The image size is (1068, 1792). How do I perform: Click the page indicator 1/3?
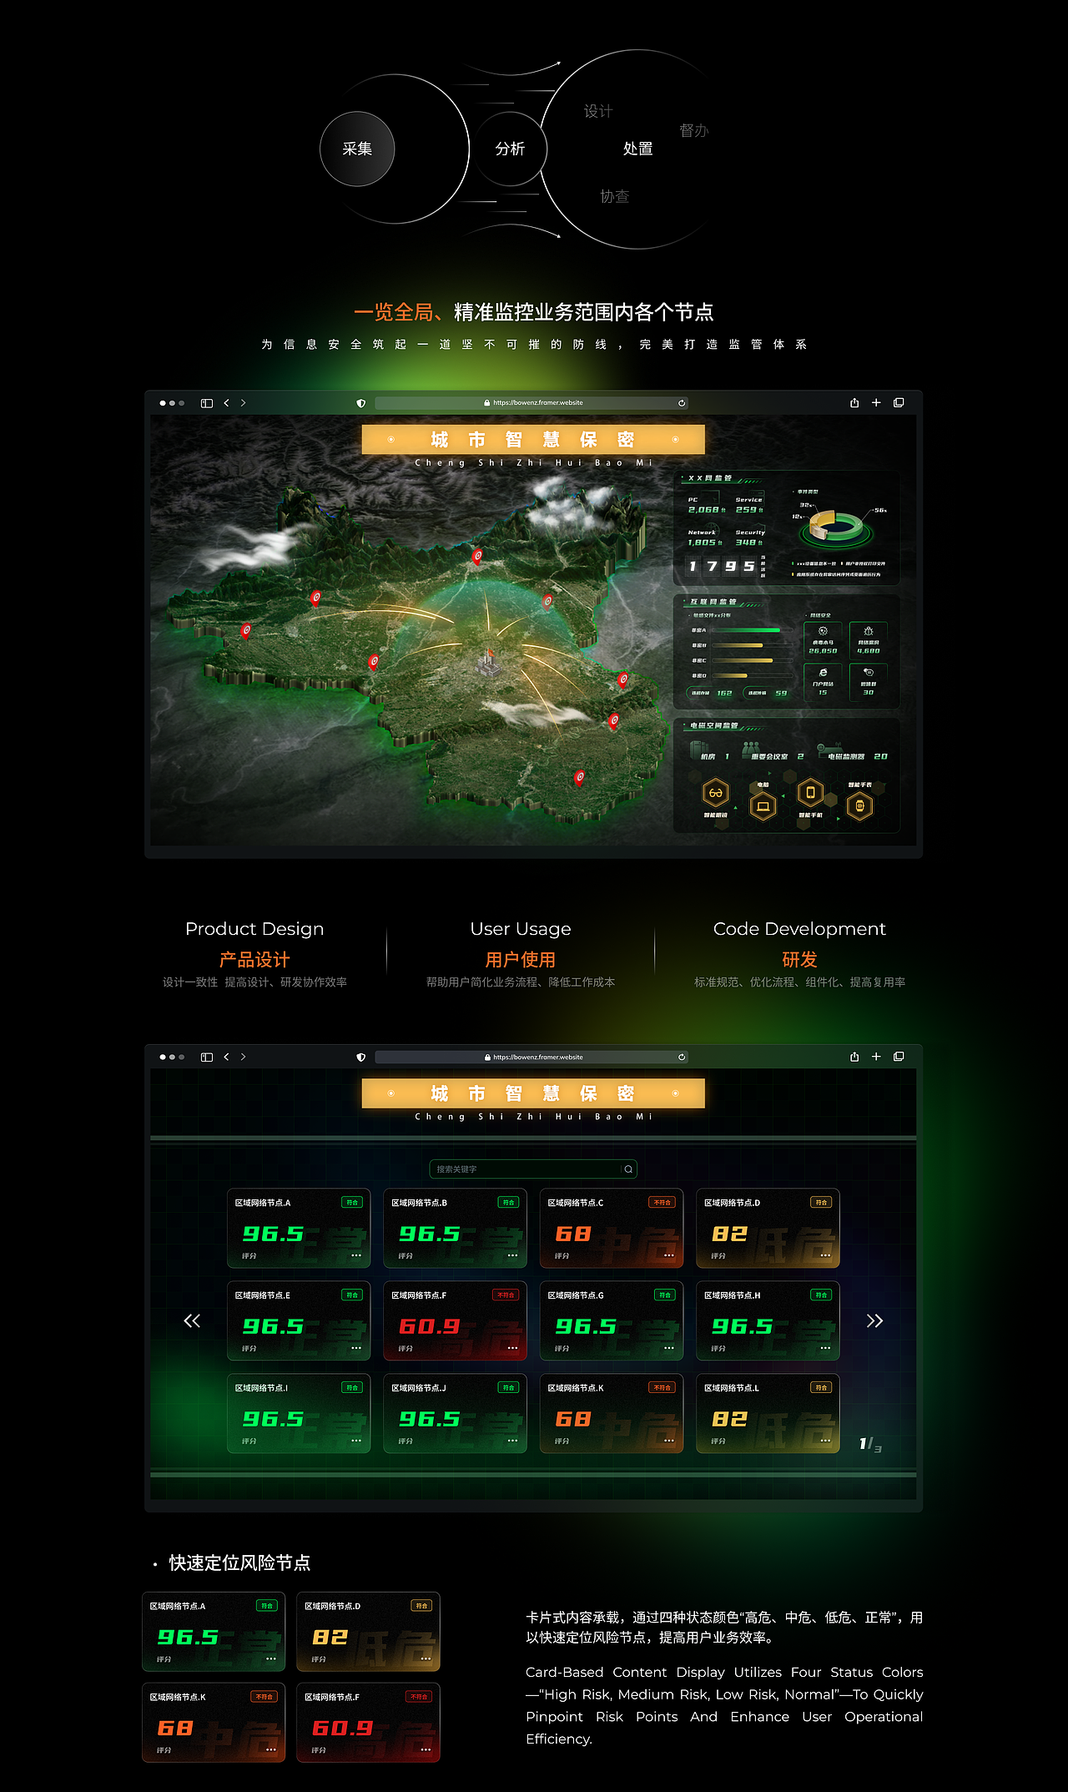tap(870, 1444)
